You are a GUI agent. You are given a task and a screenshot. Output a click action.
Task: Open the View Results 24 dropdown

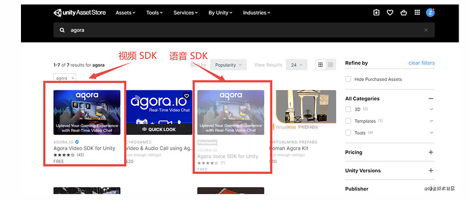click(296, 65)
